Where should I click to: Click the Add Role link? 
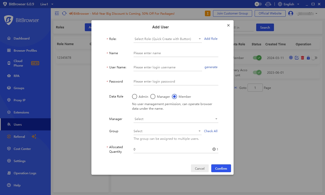click(x=211, y=39)
